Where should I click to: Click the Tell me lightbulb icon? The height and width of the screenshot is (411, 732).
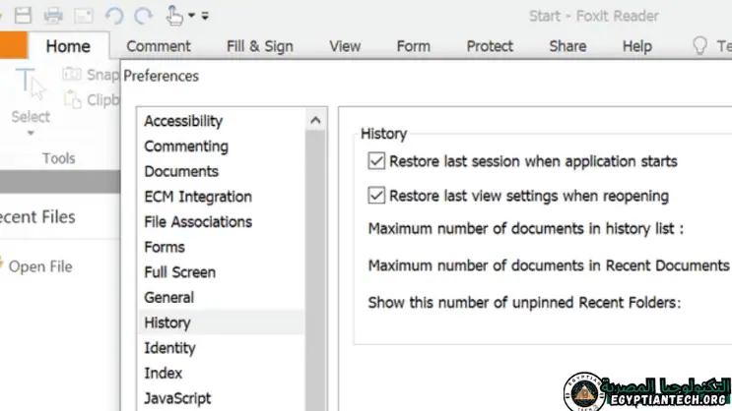click(700, 45)
